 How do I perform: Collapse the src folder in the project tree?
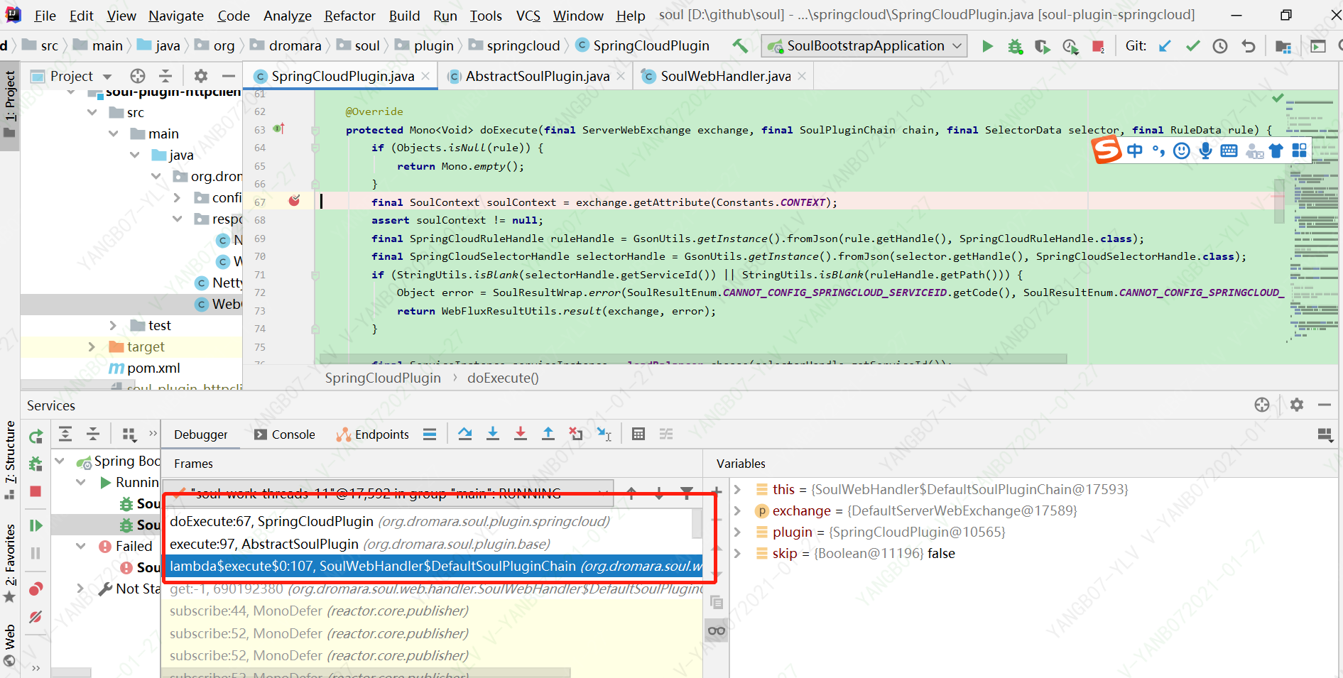[92, 113]
